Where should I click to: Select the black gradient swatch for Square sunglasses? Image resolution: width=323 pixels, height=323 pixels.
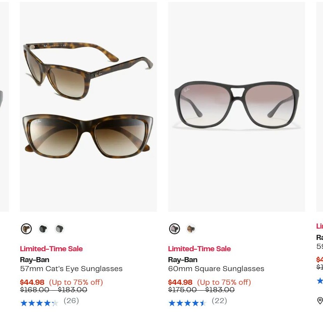pyautogui.click(x=174, y=229)
